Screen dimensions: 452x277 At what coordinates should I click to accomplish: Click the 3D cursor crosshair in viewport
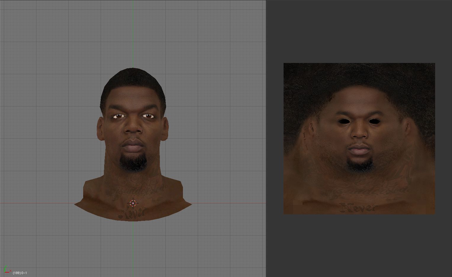[x=133, y=203]
